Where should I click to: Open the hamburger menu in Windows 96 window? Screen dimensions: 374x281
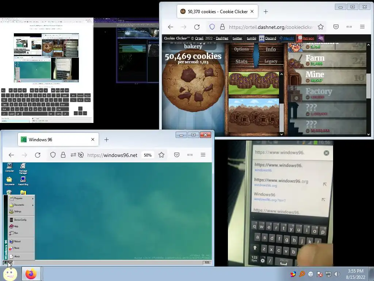(x=203, y=155)
